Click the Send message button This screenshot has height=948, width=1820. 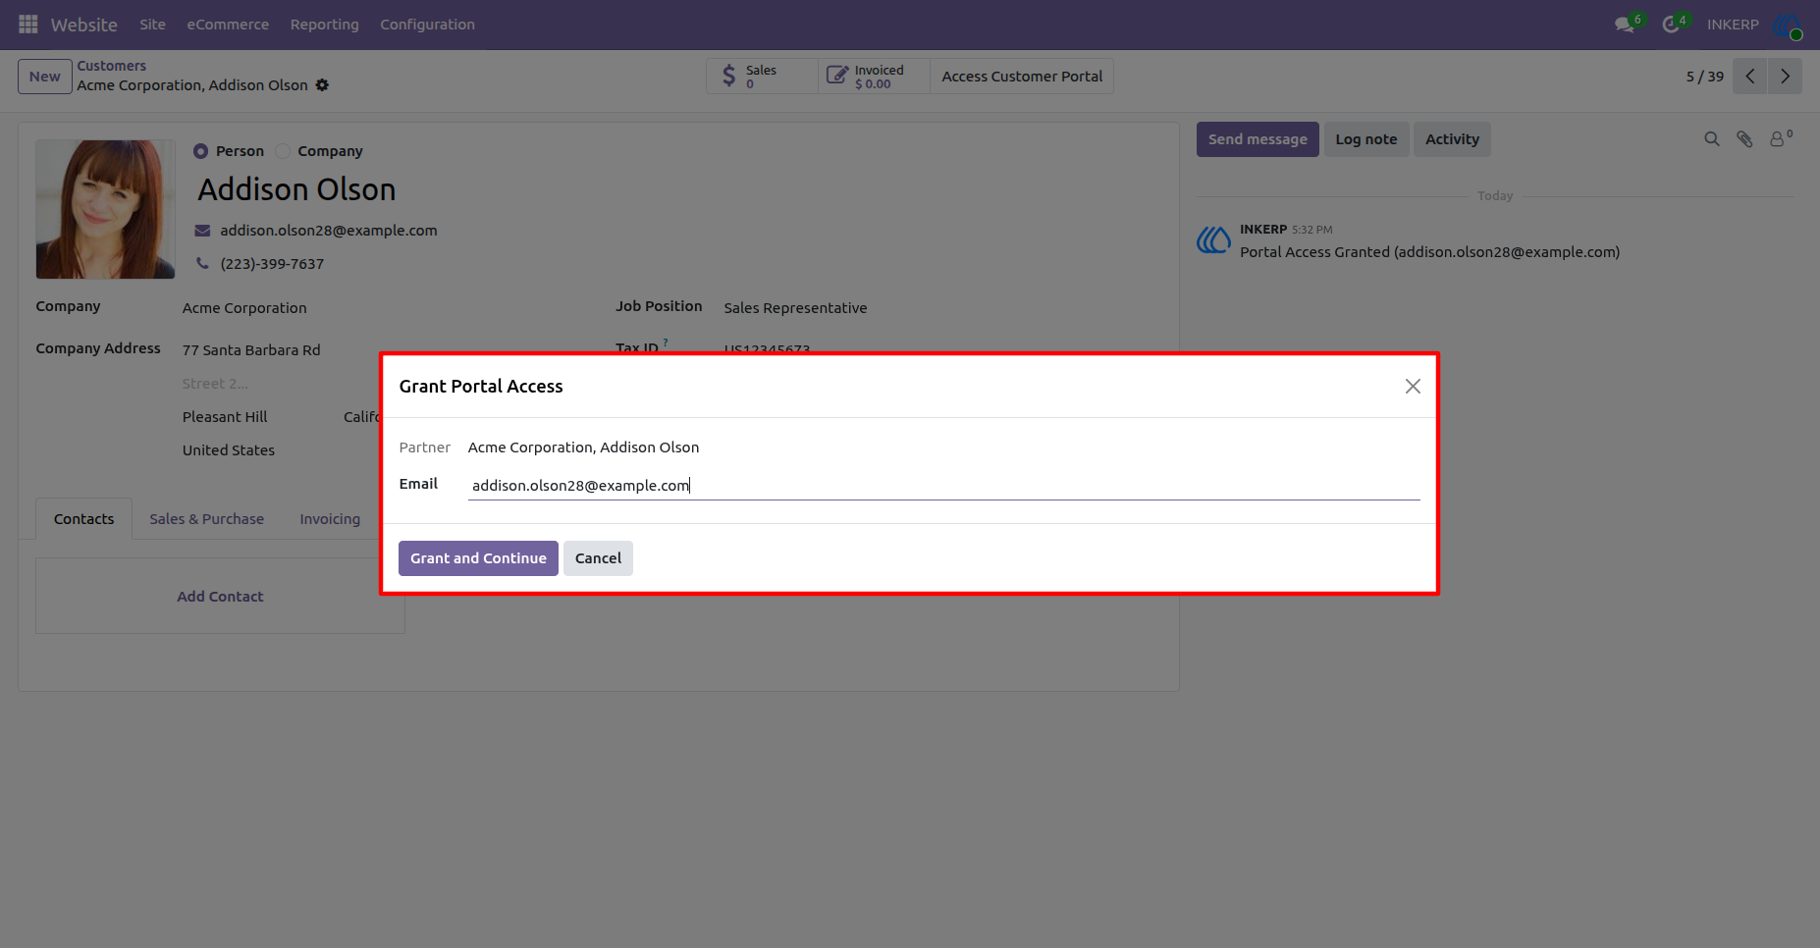pyautogui.click(x=1258, y=139)
